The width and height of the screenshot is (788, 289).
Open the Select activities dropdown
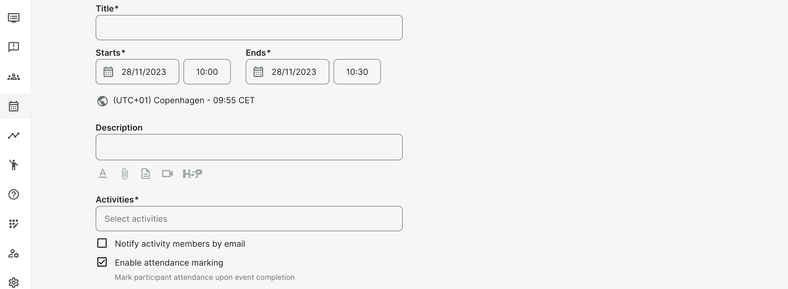pos(249,219)
